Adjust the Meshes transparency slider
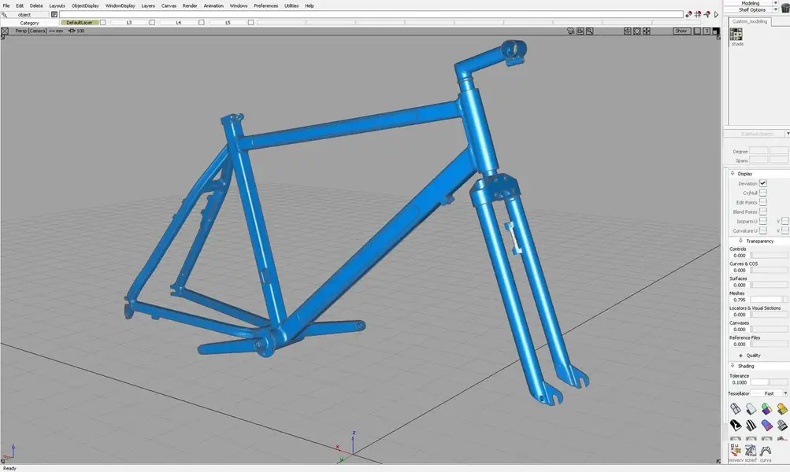Image resolution: width=790 pixels, height=472 pixels. (x=770, y=300)
